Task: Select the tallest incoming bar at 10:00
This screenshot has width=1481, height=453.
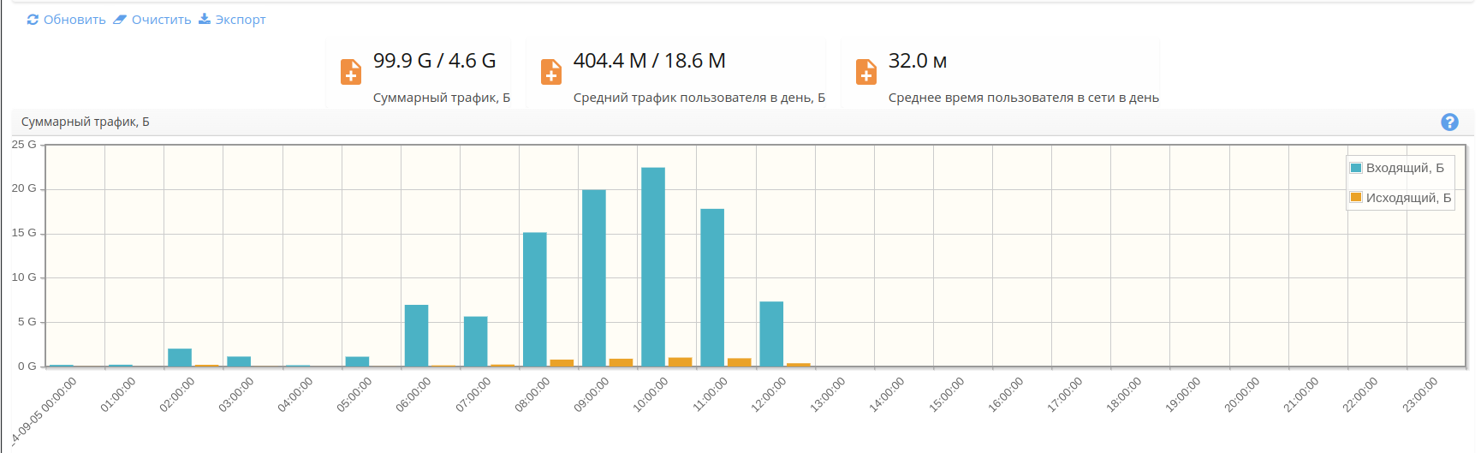Action: click(653, 267)
